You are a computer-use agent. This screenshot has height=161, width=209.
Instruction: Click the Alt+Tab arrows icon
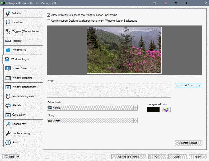(x=8, y=105)
